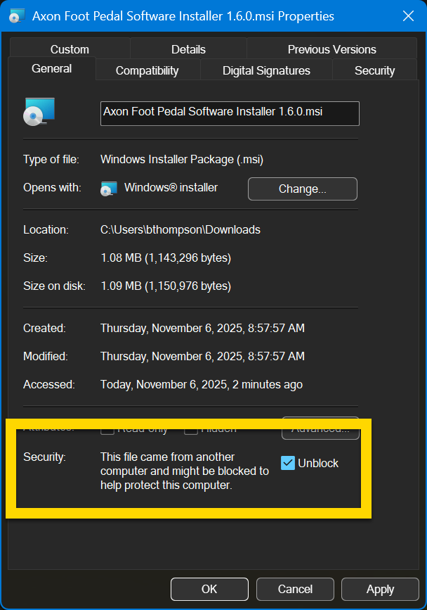
Task: Click OK to confirm changes
Action: click(209, 589)
